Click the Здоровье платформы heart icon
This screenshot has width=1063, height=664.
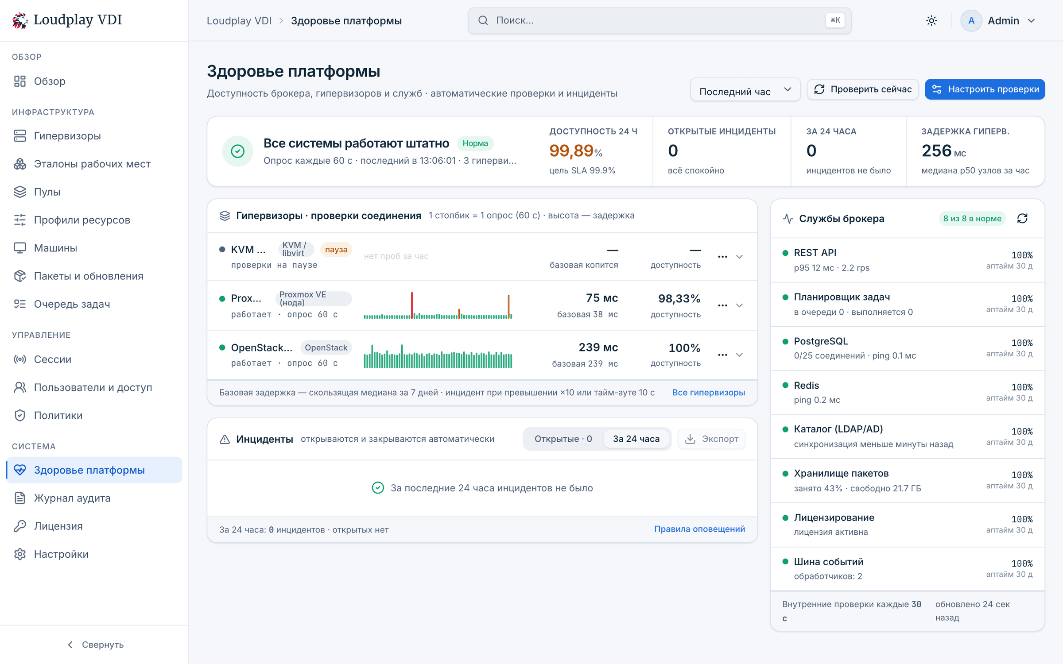click(20, 470)
